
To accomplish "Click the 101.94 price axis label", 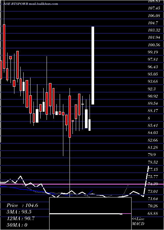I will click(x=154, y=37).
